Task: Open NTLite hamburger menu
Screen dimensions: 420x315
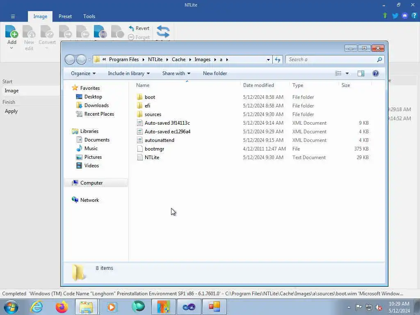Action: click(x=13, y=16)
